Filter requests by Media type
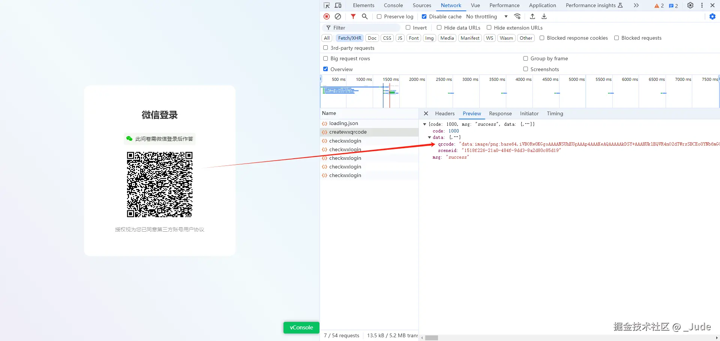The image size is (720, 341). (447, 38)
